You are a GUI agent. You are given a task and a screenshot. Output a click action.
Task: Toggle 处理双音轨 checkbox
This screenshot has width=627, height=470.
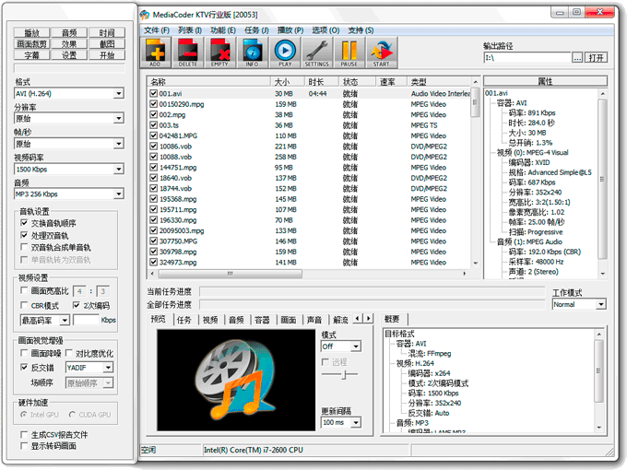coord(24,235)
